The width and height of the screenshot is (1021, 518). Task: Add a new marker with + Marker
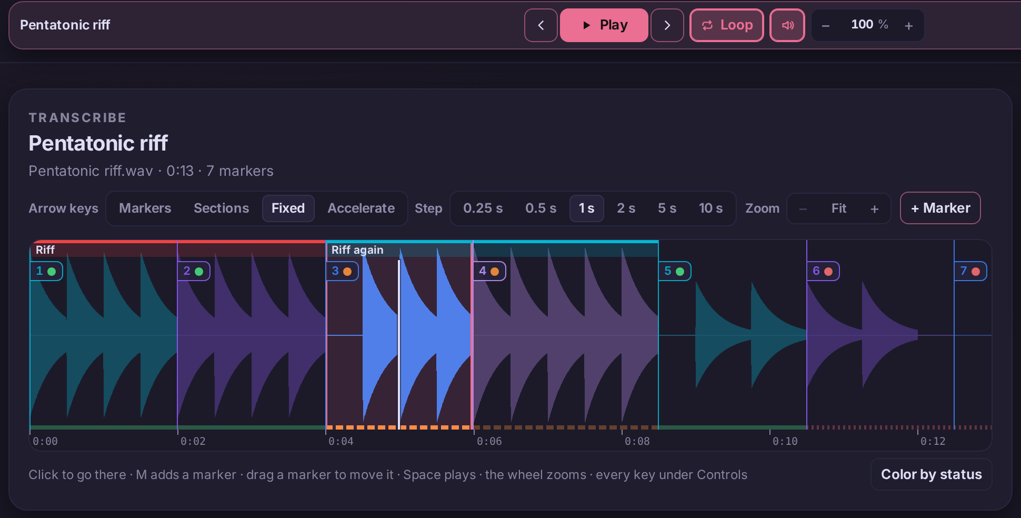[x=940, y=208]
